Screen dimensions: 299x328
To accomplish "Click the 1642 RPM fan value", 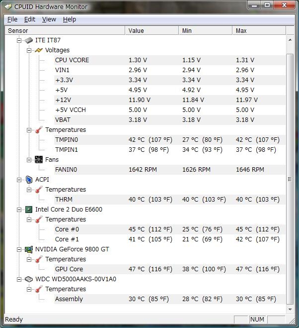I will [x=143, y=170].
